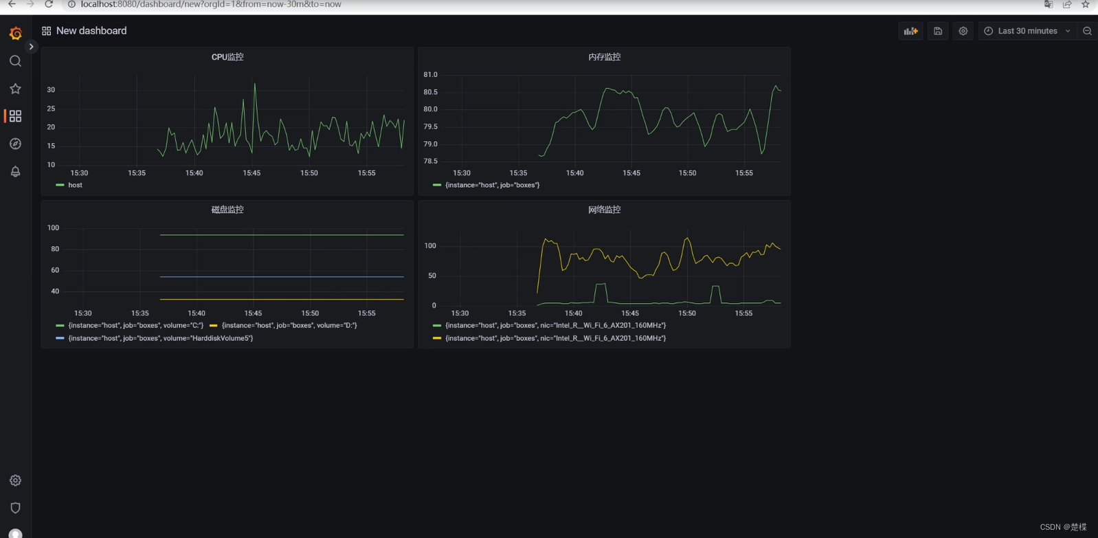Open Server admin shield icon
Screen dimensions: 1098x538
coord(15,508)
